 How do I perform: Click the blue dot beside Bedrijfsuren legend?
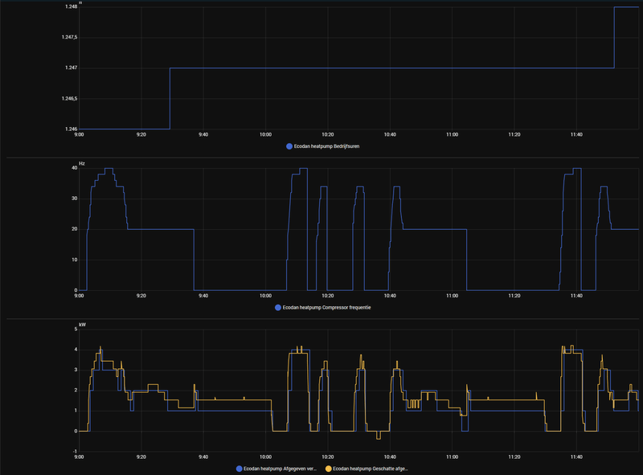coord(289,146)
